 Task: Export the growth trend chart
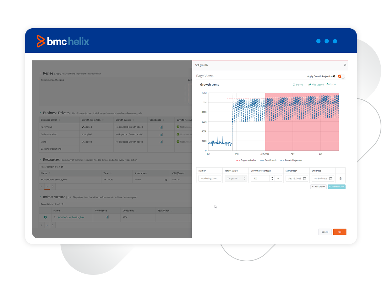pos(331,85)
